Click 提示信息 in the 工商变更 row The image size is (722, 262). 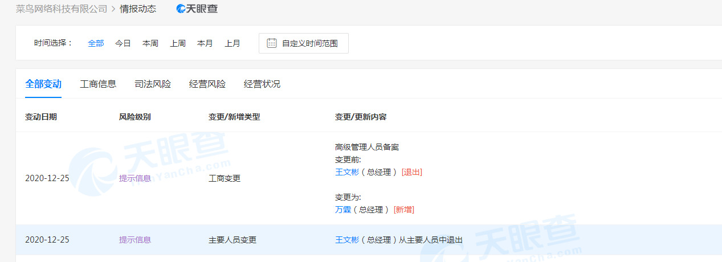135,178
